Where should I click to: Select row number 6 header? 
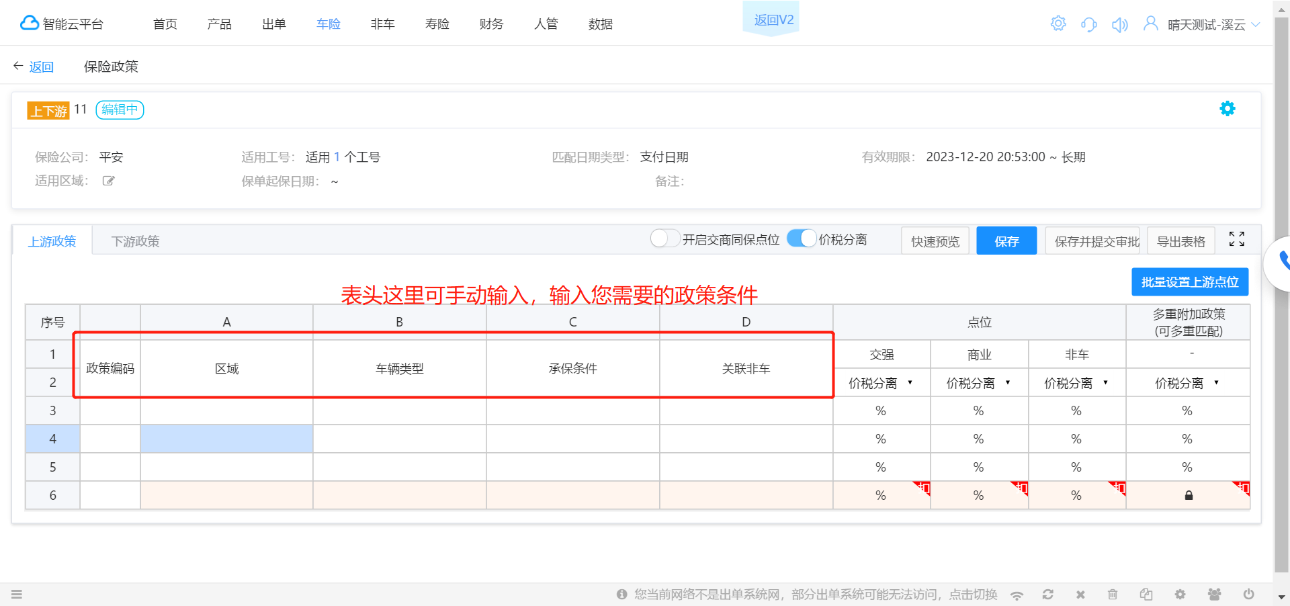click(x=53, y=495)
